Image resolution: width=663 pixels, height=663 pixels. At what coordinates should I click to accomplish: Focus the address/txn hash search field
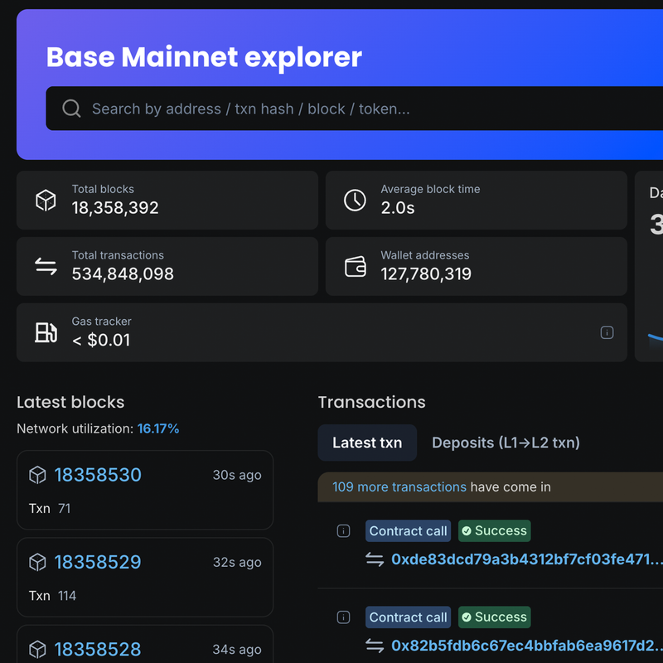coord(355,109)
